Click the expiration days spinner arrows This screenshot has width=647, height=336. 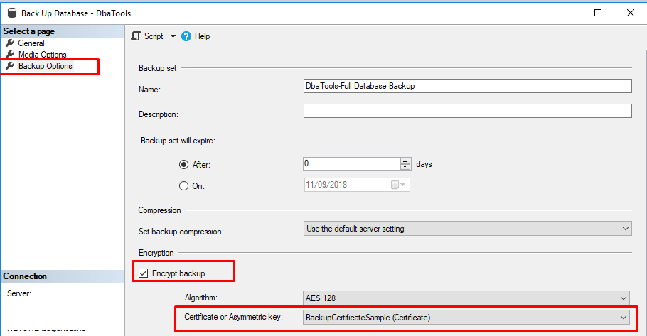tap(405, 163)
